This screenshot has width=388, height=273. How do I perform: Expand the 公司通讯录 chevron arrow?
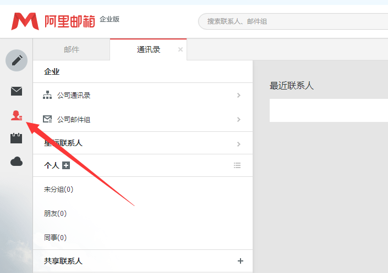[x=238, y=96]
